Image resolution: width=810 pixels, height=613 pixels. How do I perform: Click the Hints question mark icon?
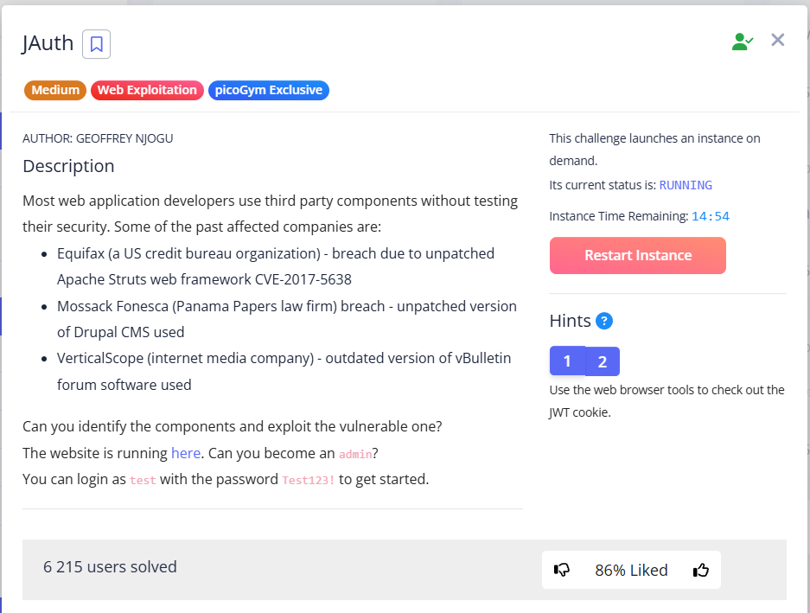tap(604, 321)
